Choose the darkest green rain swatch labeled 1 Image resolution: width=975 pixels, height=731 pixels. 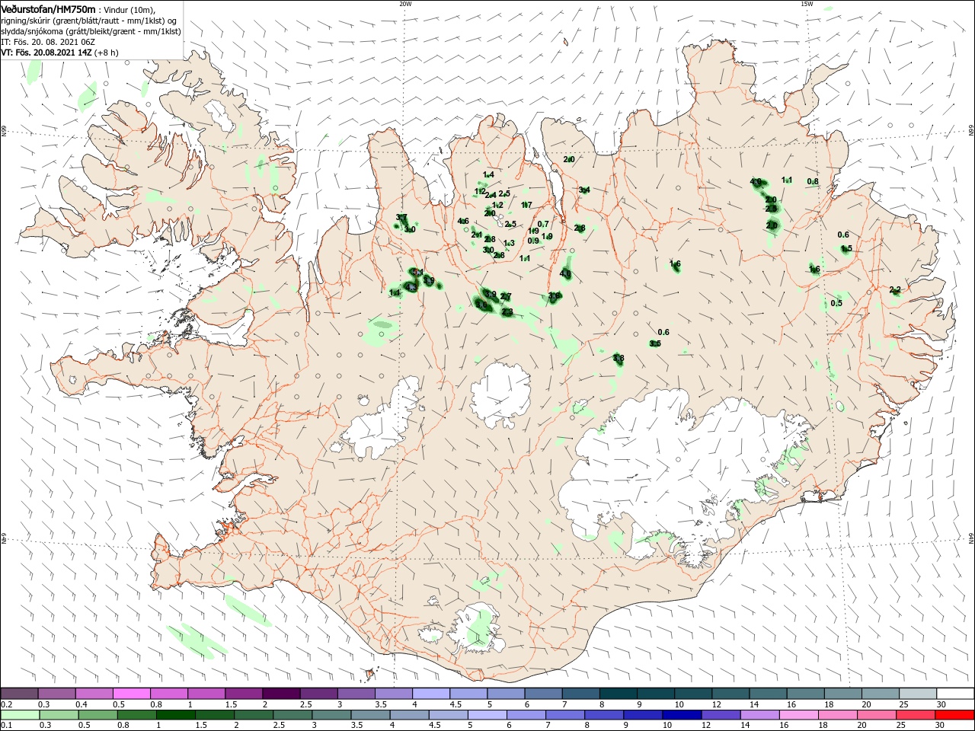(175, 715)
